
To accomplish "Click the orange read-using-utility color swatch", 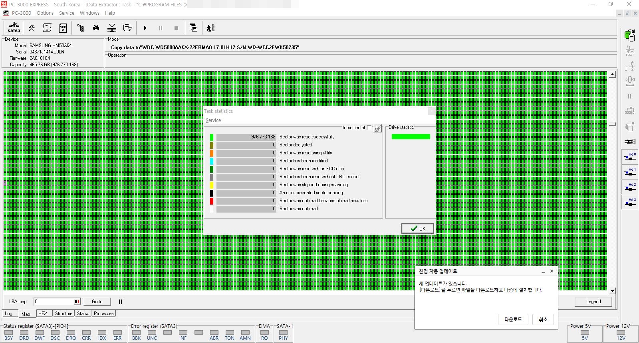I will 212,153.
